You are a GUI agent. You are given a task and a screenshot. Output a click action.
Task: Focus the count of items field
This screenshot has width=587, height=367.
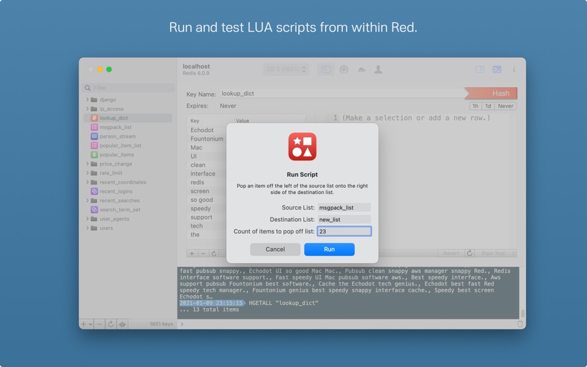coord(344,232)
